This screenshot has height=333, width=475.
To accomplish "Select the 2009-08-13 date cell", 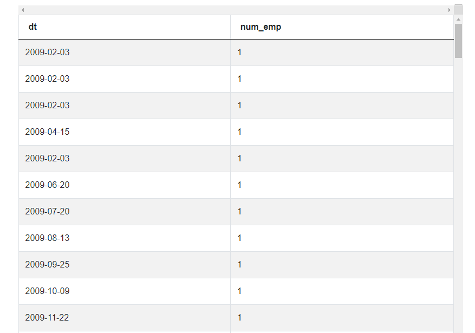I will coord(47,238).
